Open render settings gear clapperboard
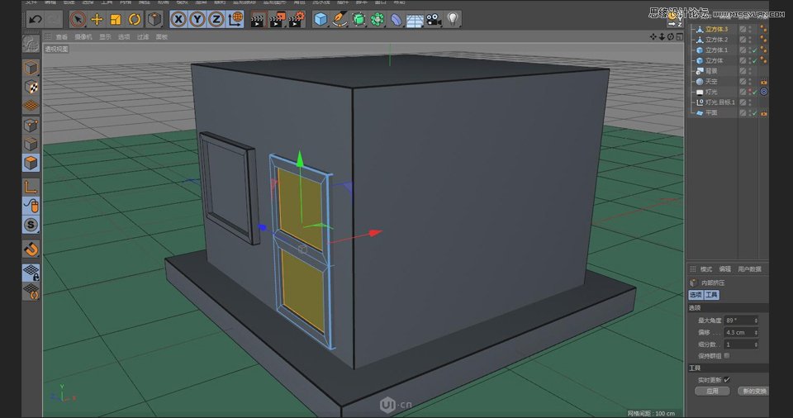 pyautogui.click(x=297, y=20)
